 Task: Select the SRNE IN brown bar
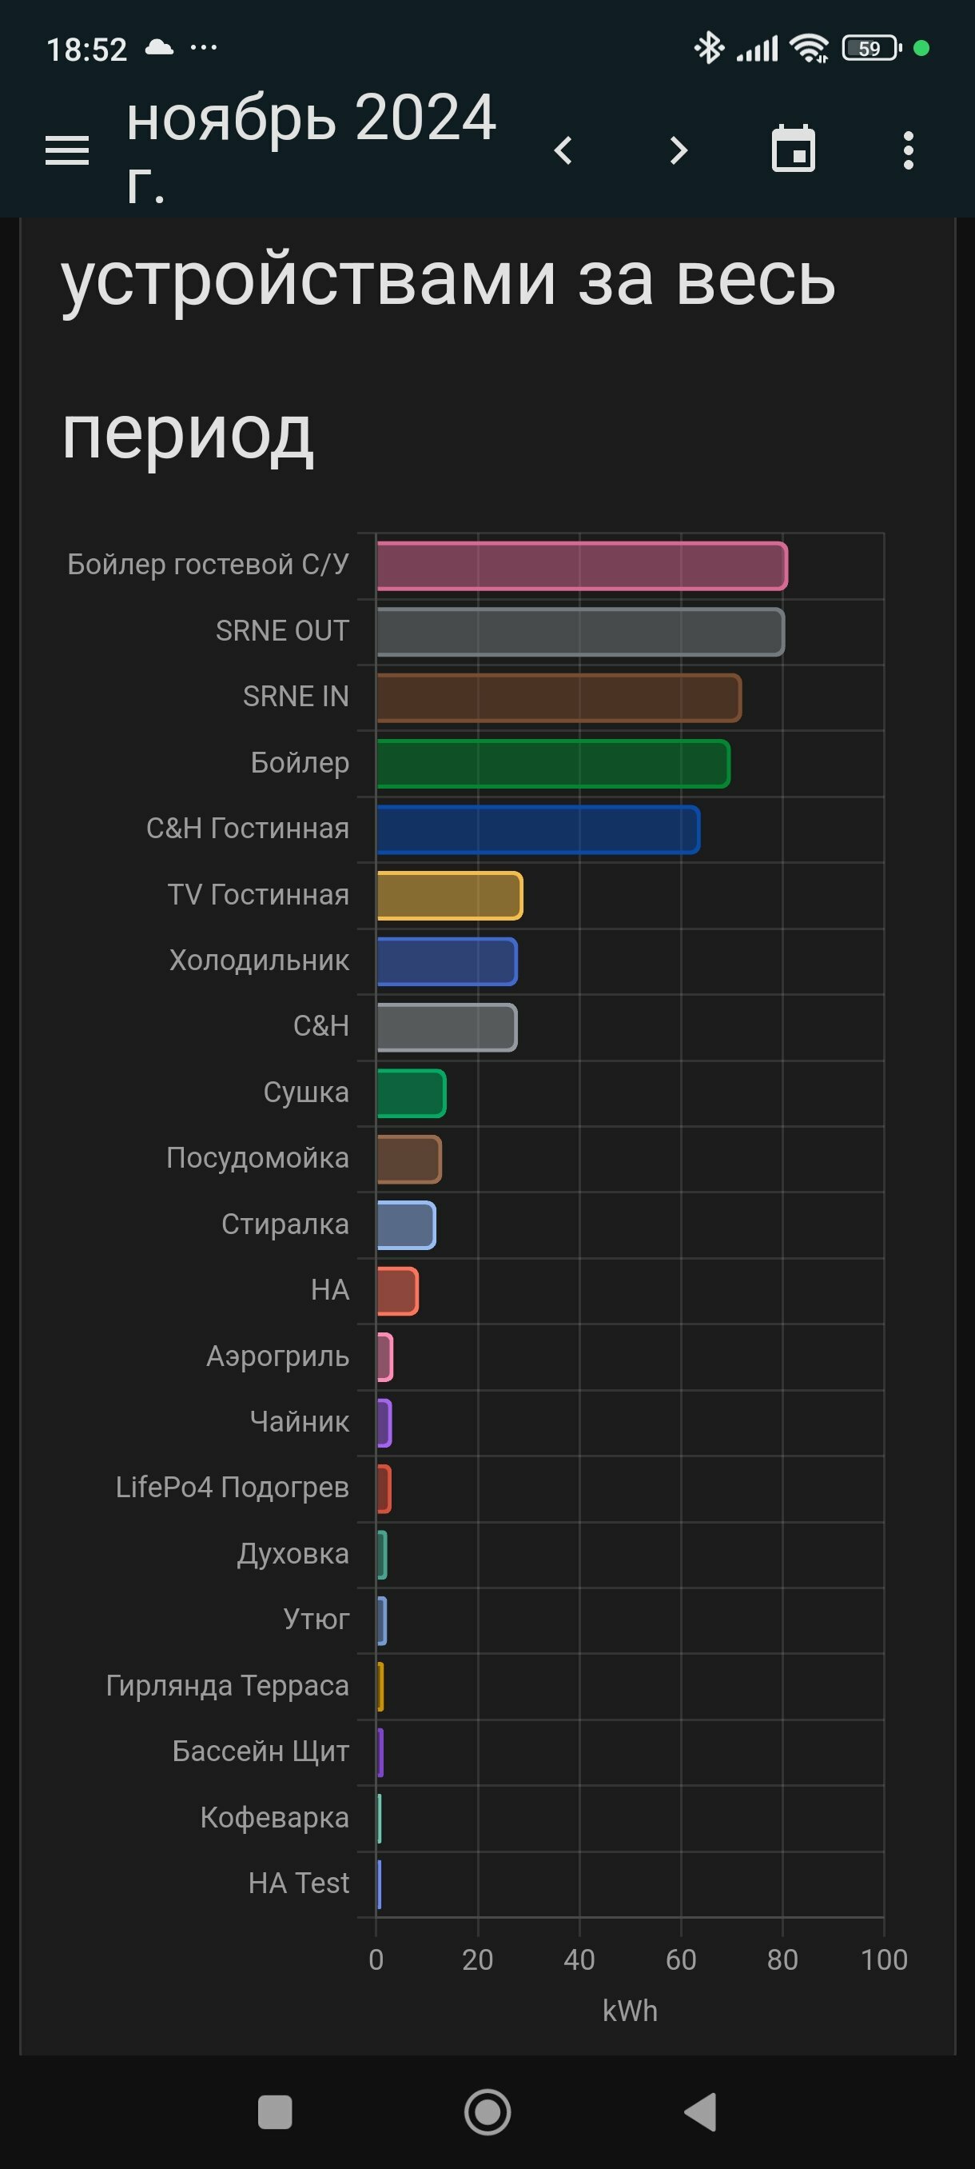click(x=559, y=698)
